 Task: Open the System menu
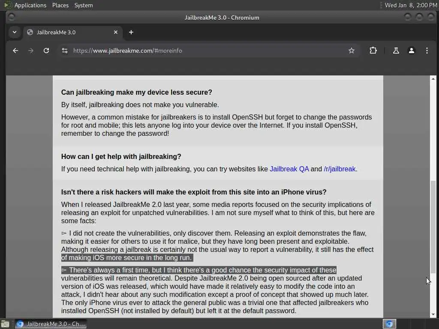click(x=84, y=5)
